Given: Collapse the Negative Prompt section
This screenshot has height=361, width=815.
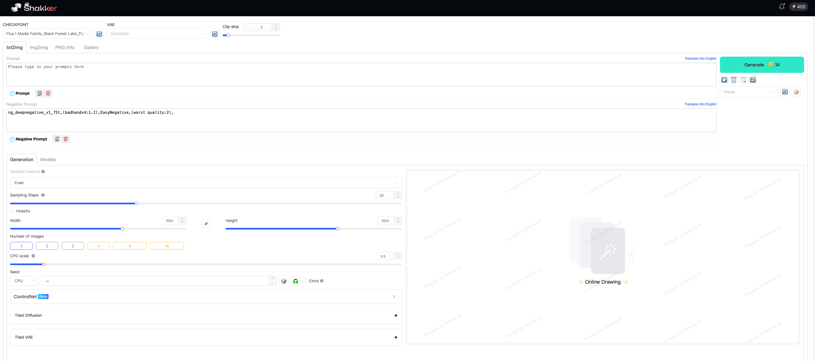Looking at the screenshot, I should (12, 139).
